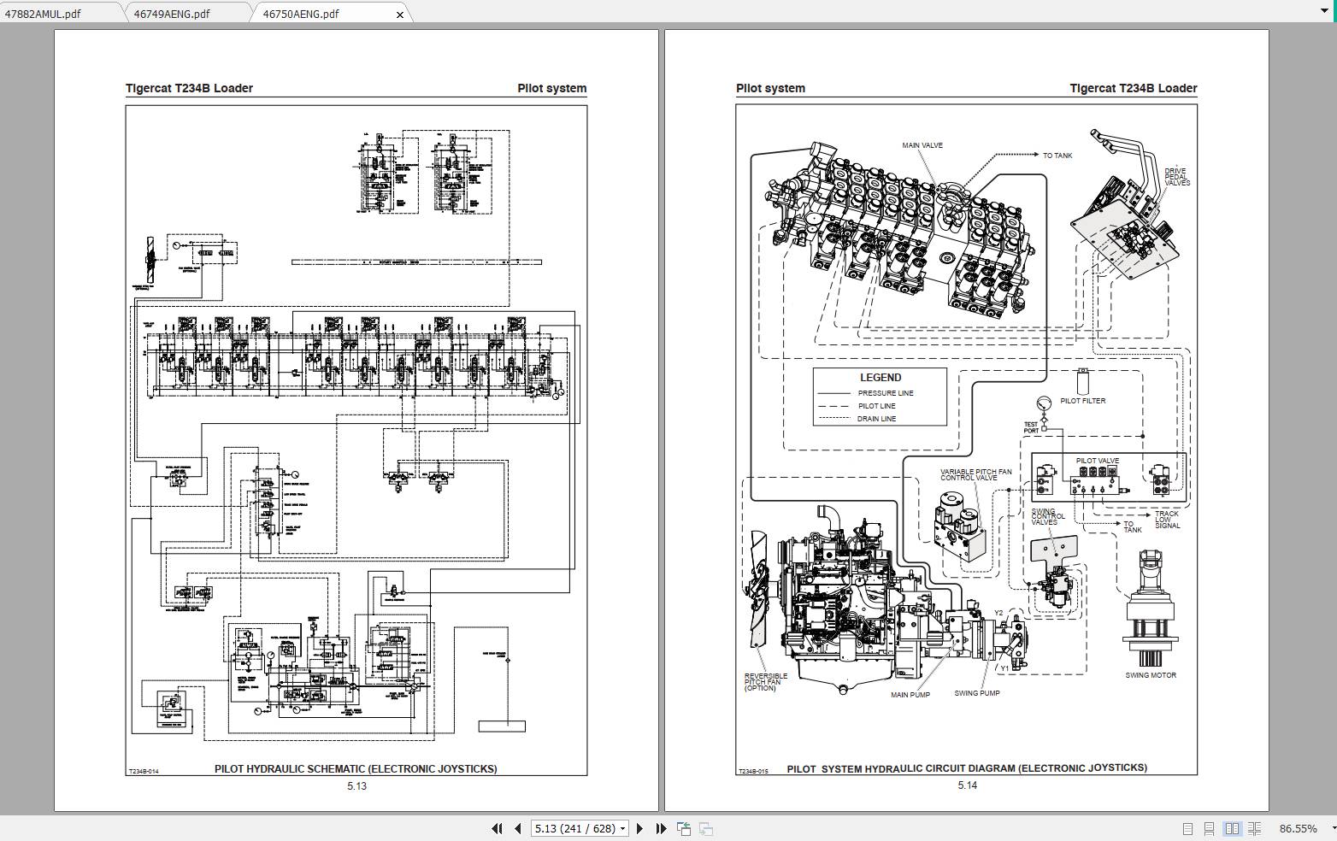This screenshot has width=1337, height=841.
Task: Enable continuous scrolling view
Action: pyautogui.click(x=1209, y=828)
